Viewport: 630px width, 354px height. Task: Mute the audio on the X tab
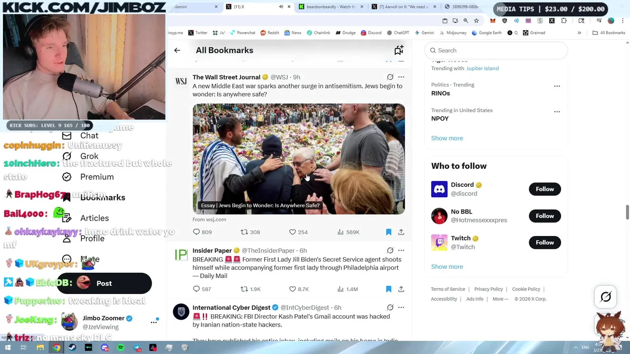pyautogui.click(x=281, y=7)
